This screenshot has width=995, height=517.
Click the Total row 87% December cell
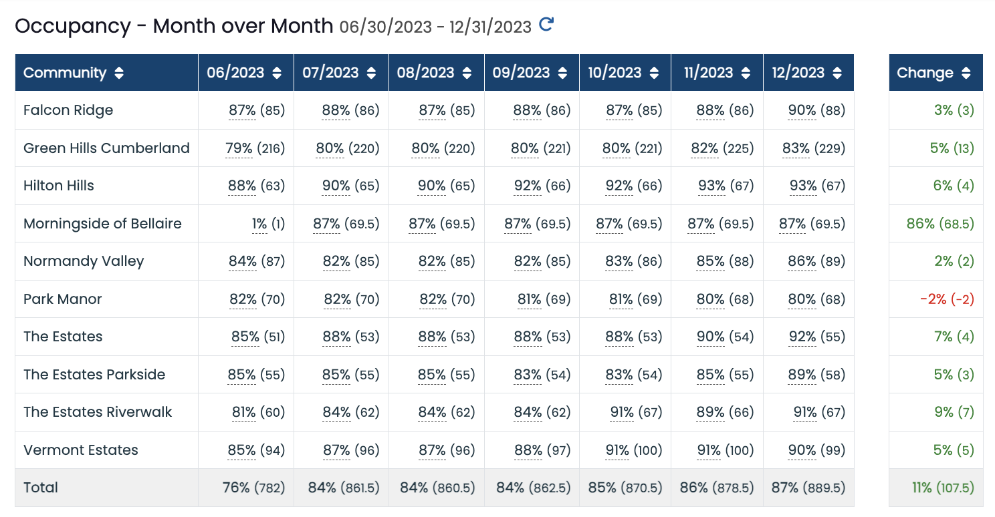click(x=808, y=488)
